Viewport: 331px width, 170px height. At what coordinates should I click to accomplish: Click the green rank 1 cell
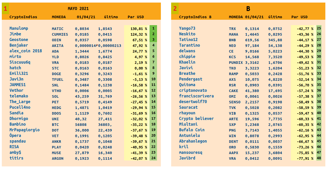coord(153,28)
